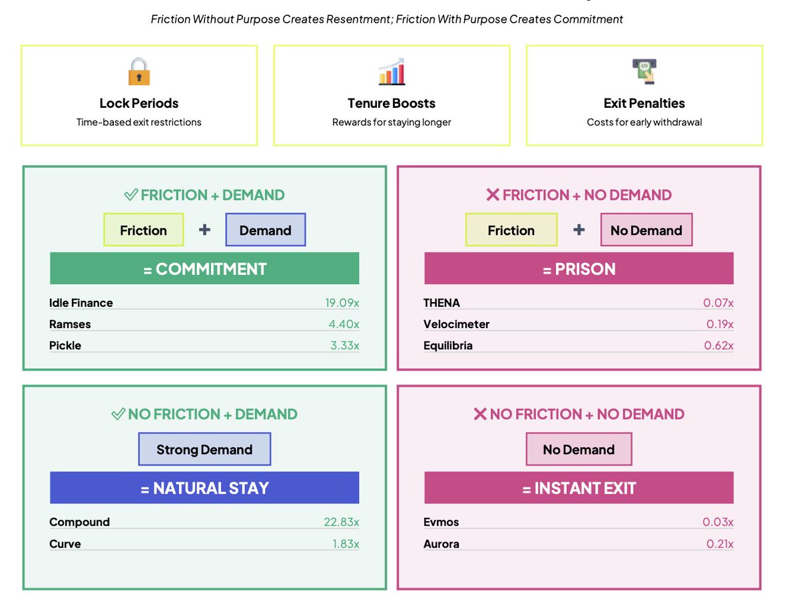Click the blue Demand box

coord(265,230)
